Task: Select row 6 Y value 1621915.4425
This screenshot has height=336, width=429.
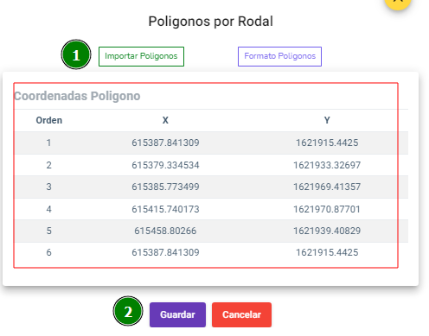Action: 327,252
